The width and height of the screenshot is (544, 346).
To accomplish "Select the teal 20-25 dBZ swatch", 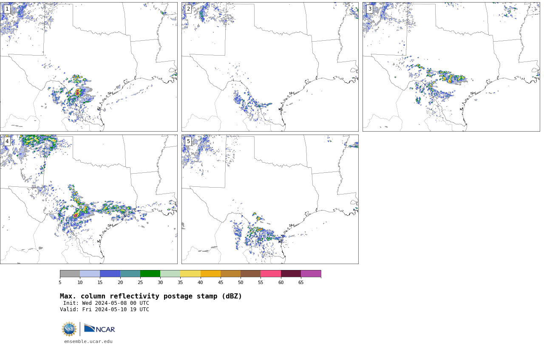I will [130, 273].
